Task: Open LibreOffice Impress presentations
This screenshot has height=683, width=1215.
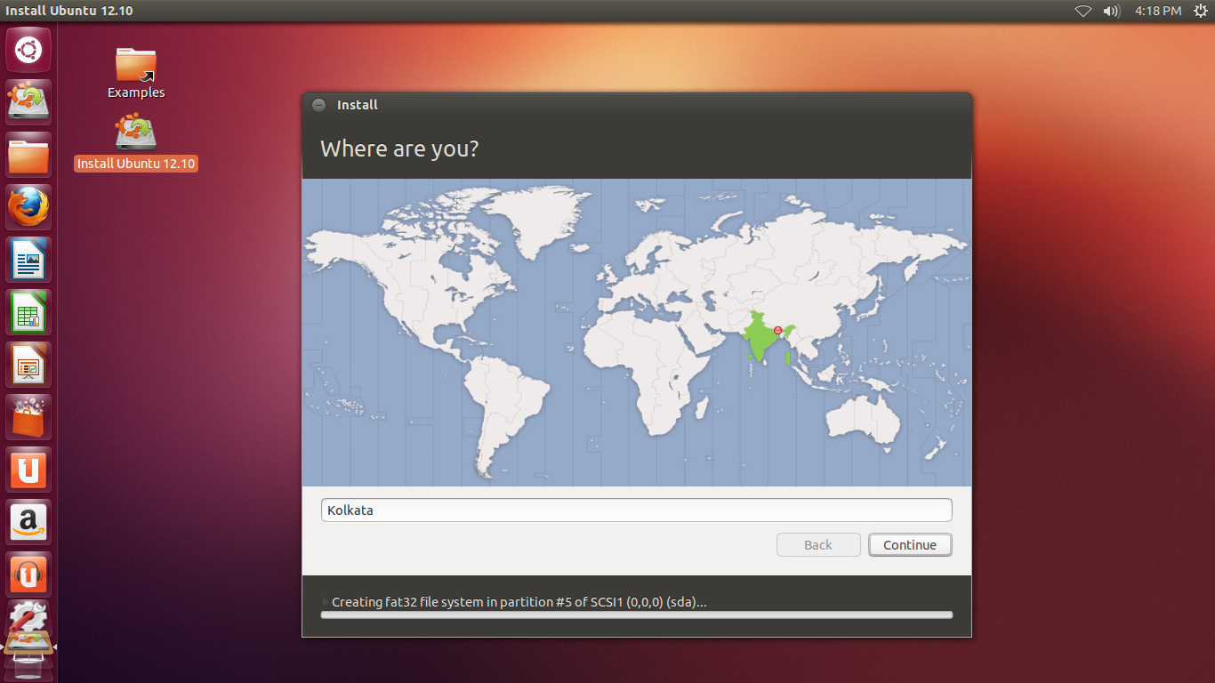Action: click(x=28, y=364)
